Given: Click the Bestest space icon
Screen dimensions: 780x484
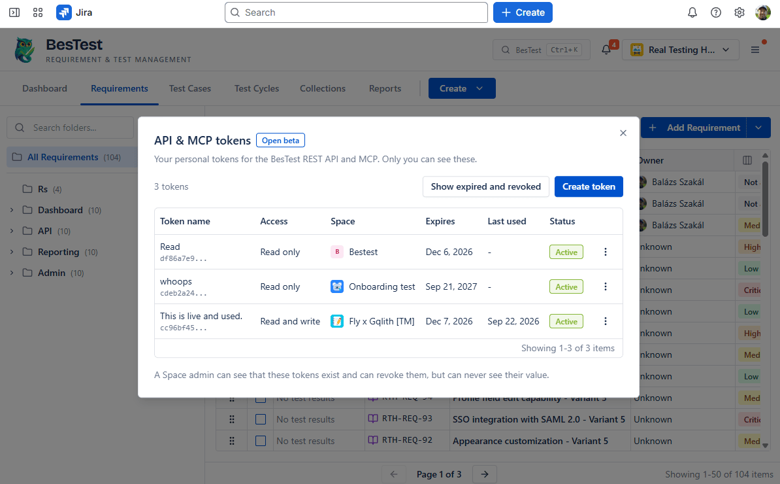Looking at the screenshot, I should click(337, 252).
